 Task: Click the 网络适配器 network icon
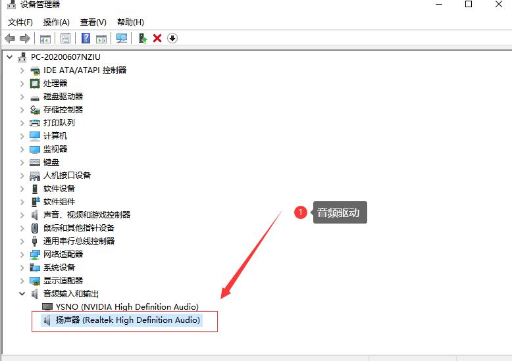point(35,254)
